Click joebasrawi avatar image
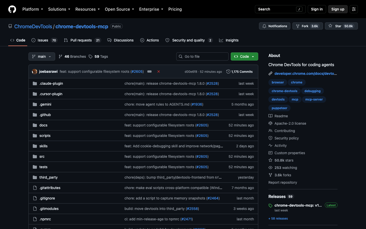This screenshot has height=229, width=366. point(35,71)
